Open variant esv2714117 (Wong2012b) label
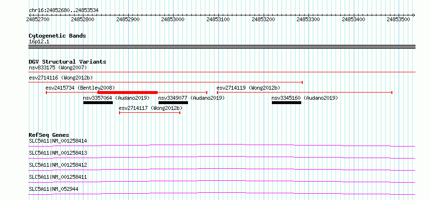The height and width of the screenshot is (200, 429). click(x=150, y=108)
